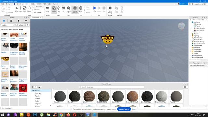208x117 pixels.
Task: Collapse the Workspace tree node
Action: 190,22
